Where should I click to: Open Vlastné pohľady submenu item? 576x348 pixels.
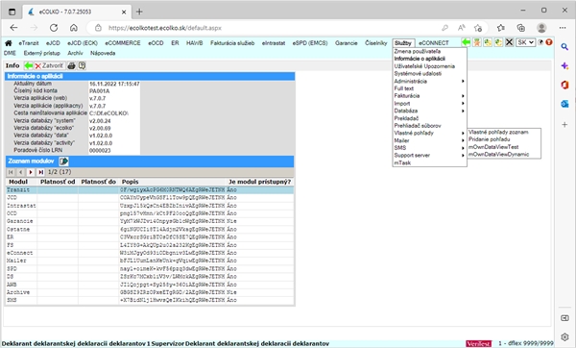tap(429, 133)
